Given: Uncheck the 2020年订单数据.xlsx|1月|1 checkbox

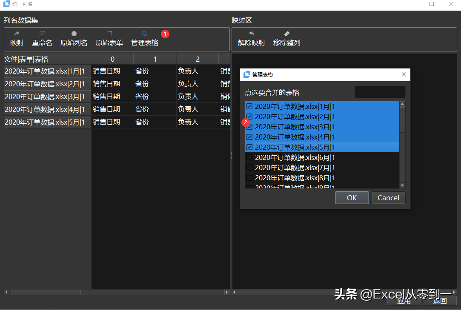Looking at the screenshot, I should click(249, 106).
